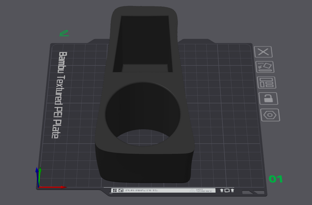
Task: Edit plate name with green pencil icon
Action: click(x=64, y=33)
